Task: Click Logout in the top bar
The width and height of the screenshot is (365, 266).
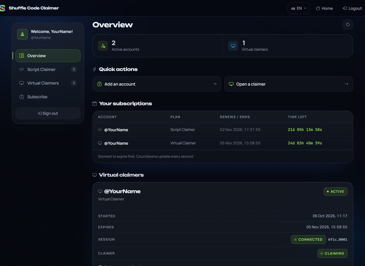Action: point(352,8)
